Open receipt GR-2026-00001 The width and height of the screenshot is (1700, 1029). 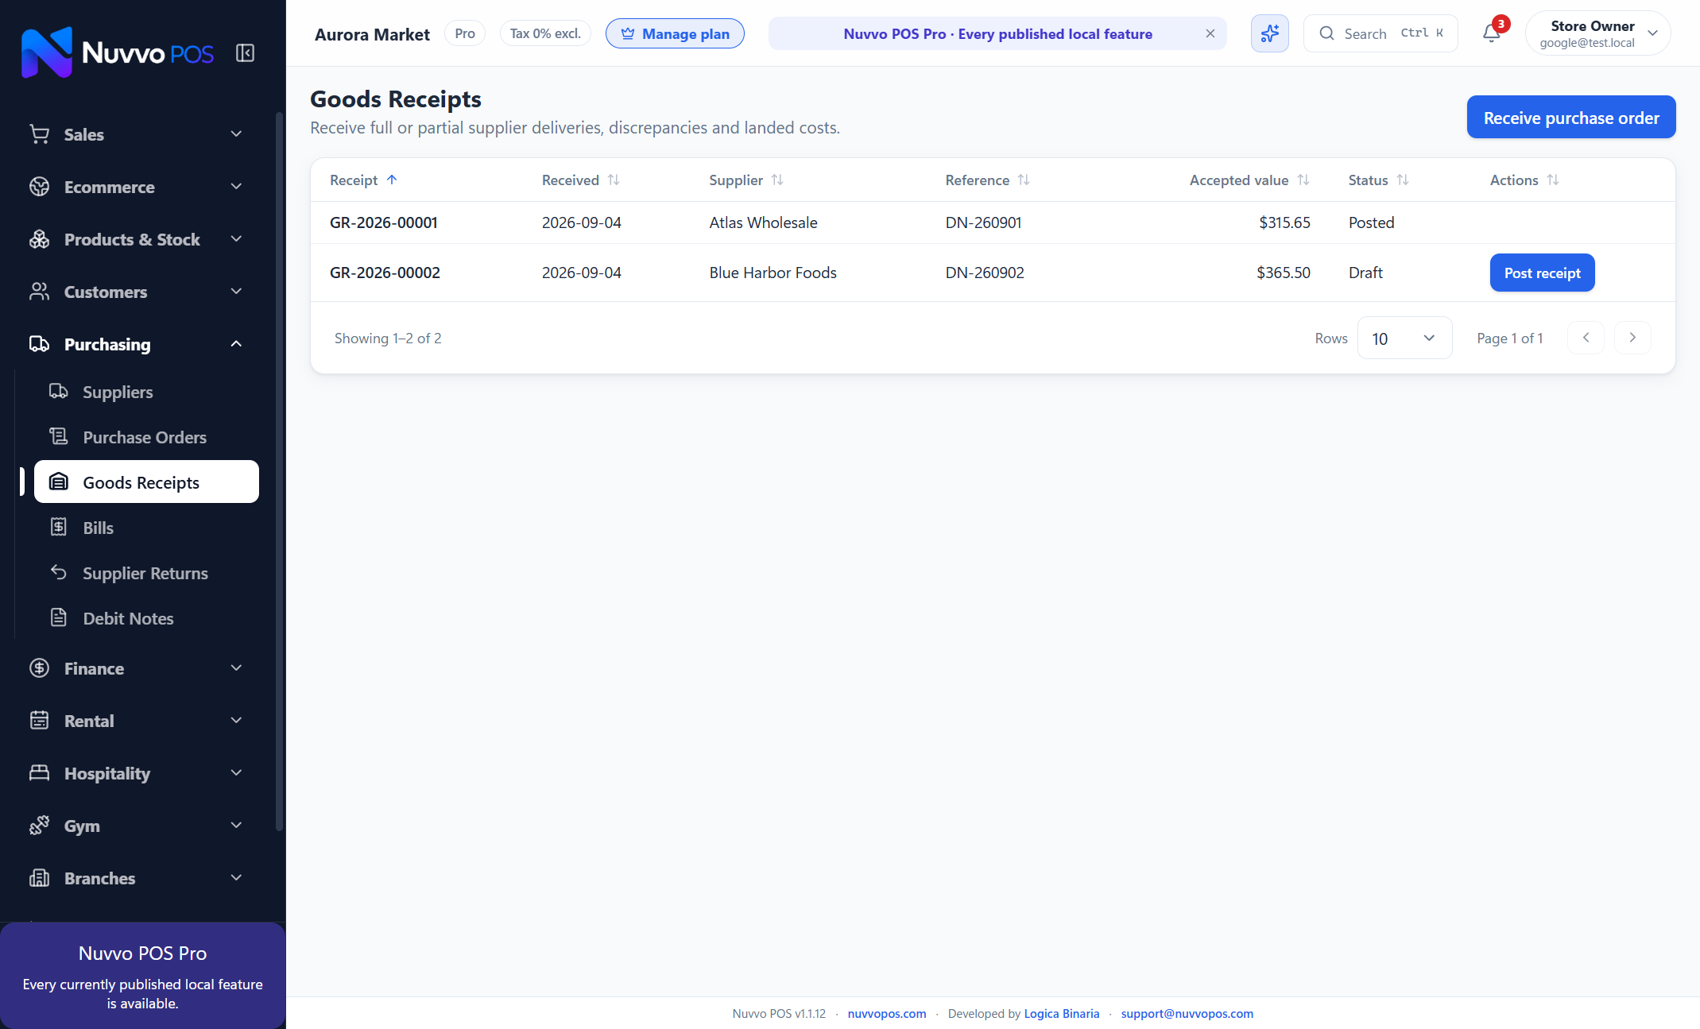point(384,222)
